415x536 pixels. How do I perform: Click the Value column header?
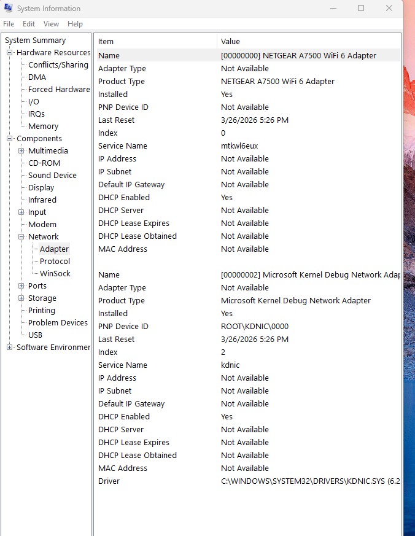pos(309,41)
